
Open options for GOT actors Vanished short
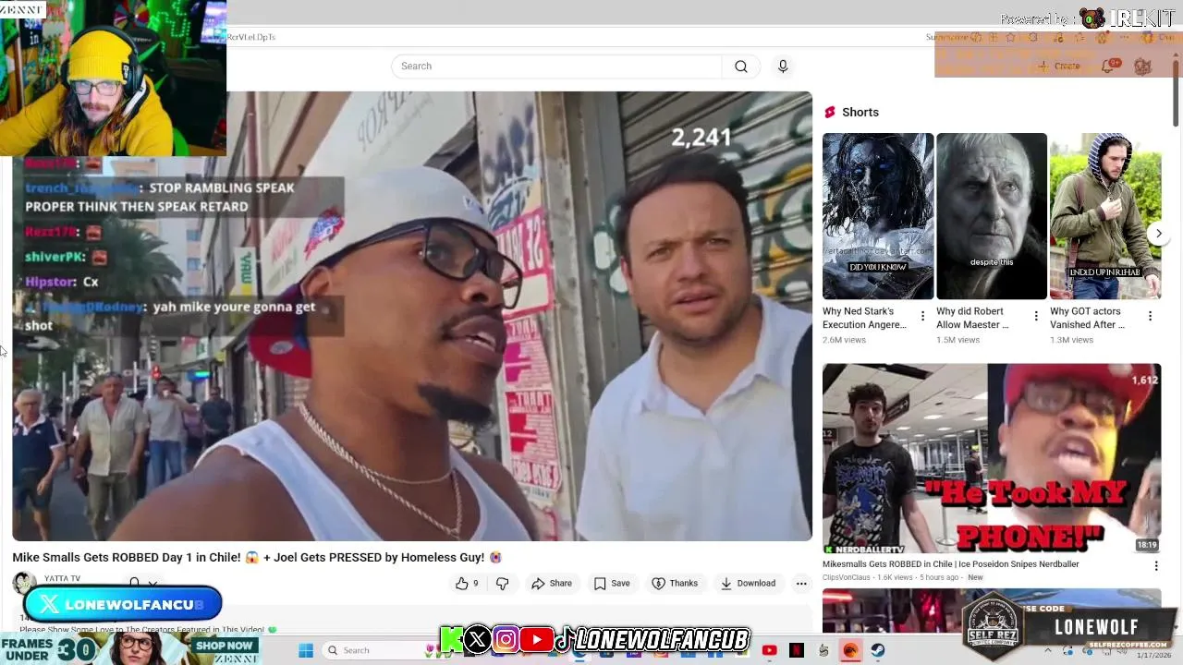point(1150,316)
